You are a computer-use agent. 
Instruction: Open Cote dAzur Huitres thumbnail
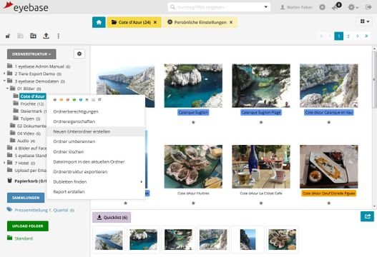(193, 166)
